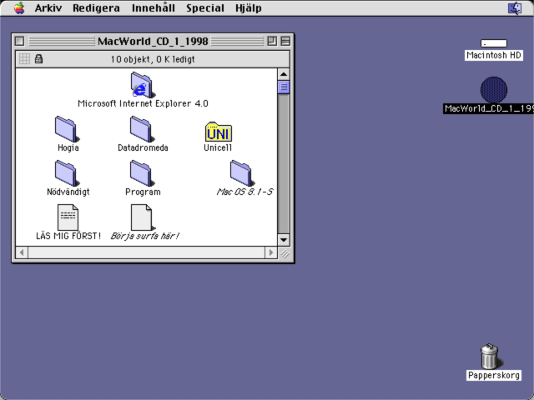
Task: Open the Arkiv menu
Action: point(48,7)
